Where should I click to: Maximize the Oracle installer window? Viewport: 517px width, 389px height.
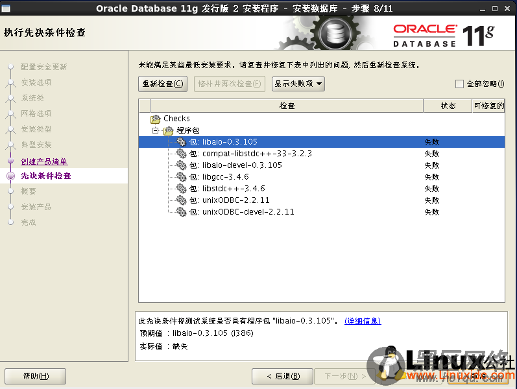pyautogui.click(x=495, y=8)
